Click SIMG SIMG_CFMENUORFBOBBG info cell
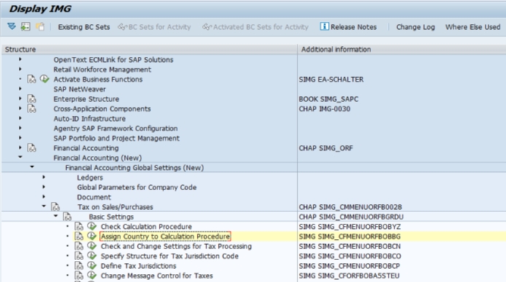506x282 pixels. pos(349,237)
